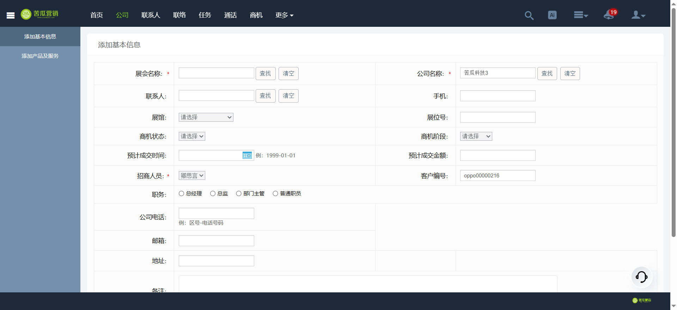The width and height of the screenshot is (677, 310).
Task: Click 查找 button next to 展会名称
Action: (265, 73)
